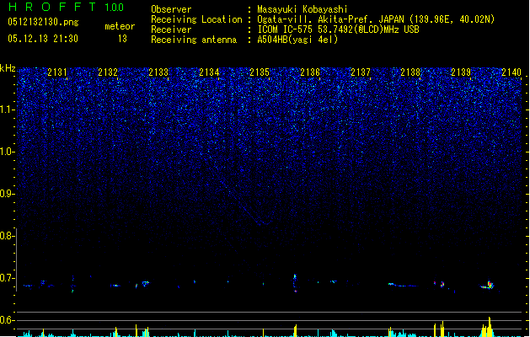
Task: Click the 2138 time marker
Action: (x=410, y=72)
